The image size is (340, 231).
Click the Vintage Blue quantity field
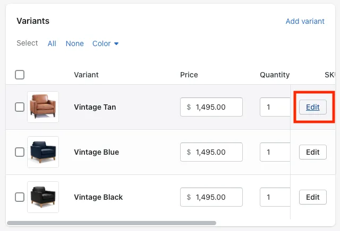click(x=275, y=152)
